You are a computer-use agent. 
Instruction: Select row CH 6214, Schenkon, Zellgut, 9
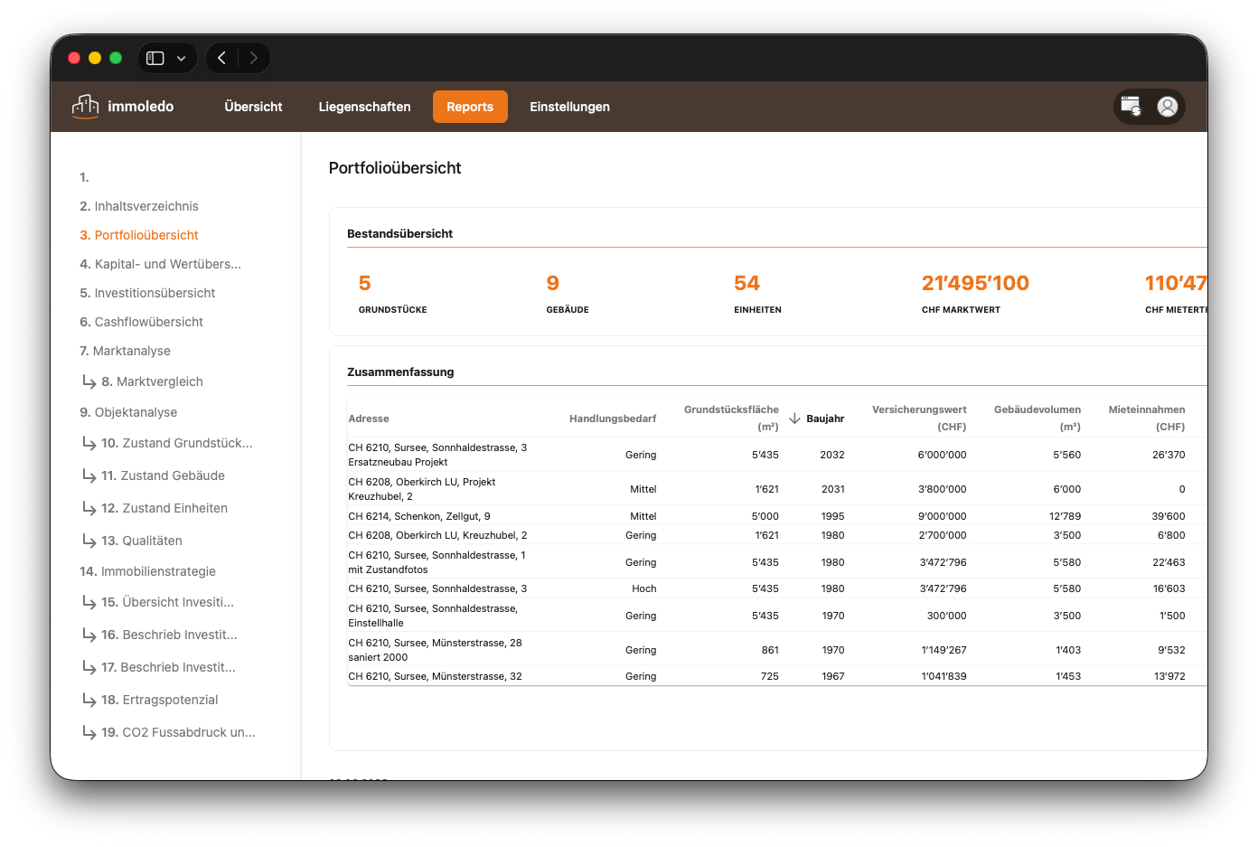[777, 516]
